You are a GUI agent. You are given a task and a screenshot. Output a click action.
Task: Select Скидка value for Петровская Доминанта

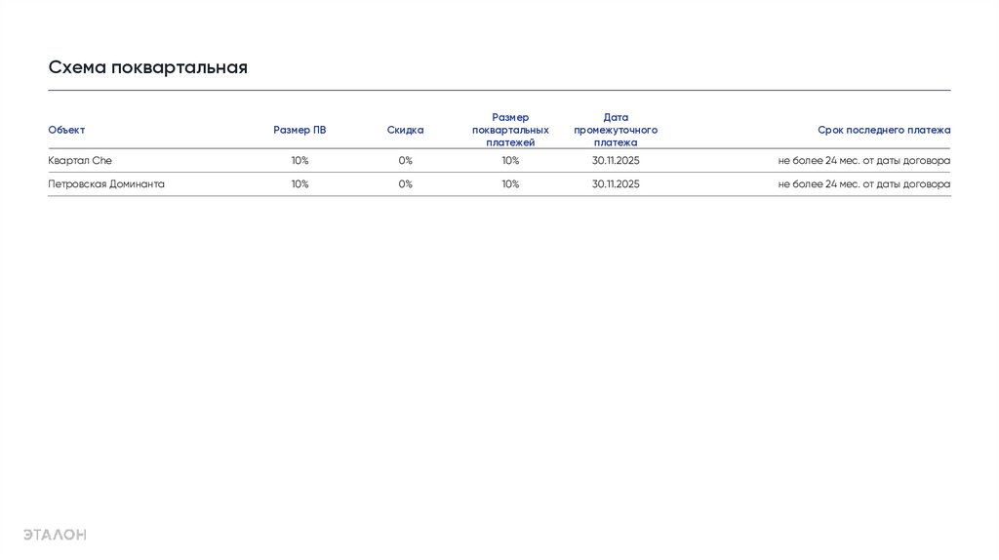[x=405, y=183]
